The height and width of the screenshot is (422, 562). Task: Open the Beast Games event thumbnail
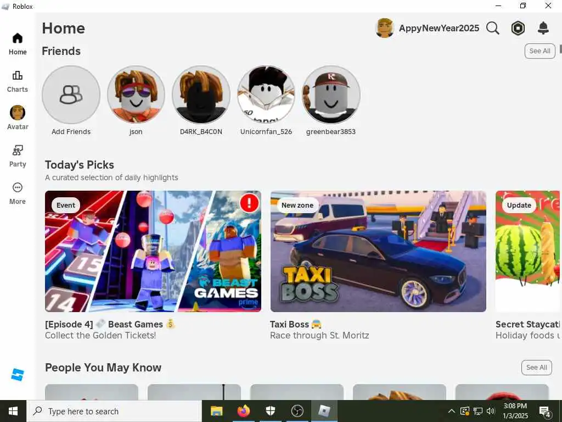click(x=153, y=251)
